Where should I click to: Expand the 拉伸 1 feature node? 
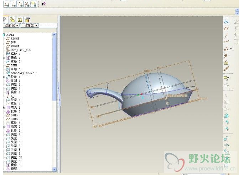tap(4, 77)
